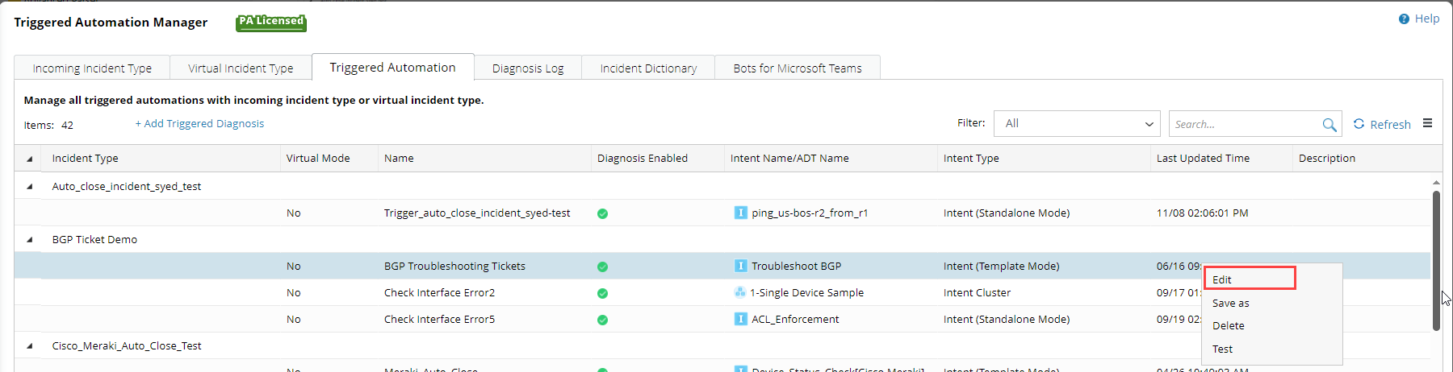Collapse the Auto_close_incident_syed_test group

(x=30, y=186)
